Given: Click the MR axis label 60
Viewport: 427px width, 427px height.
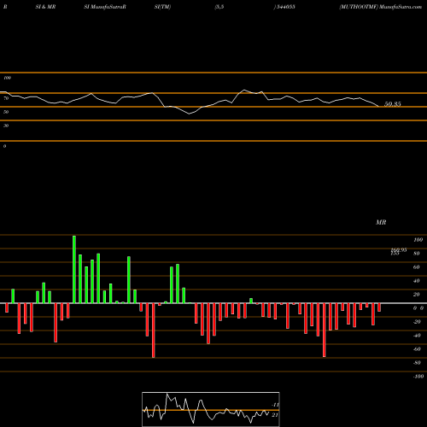Looking at the screenshot, I should coord(416,267).
